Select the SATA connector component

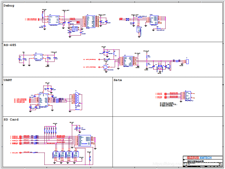(x=188, y=95)
